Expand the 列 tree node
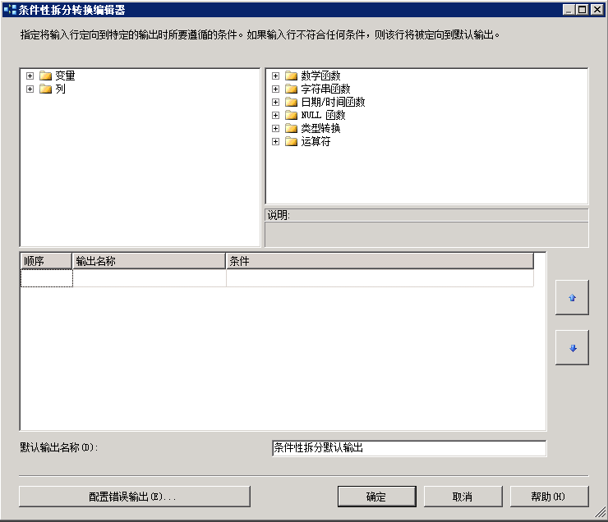Screen dimensions: 608x522 (30, 89)
